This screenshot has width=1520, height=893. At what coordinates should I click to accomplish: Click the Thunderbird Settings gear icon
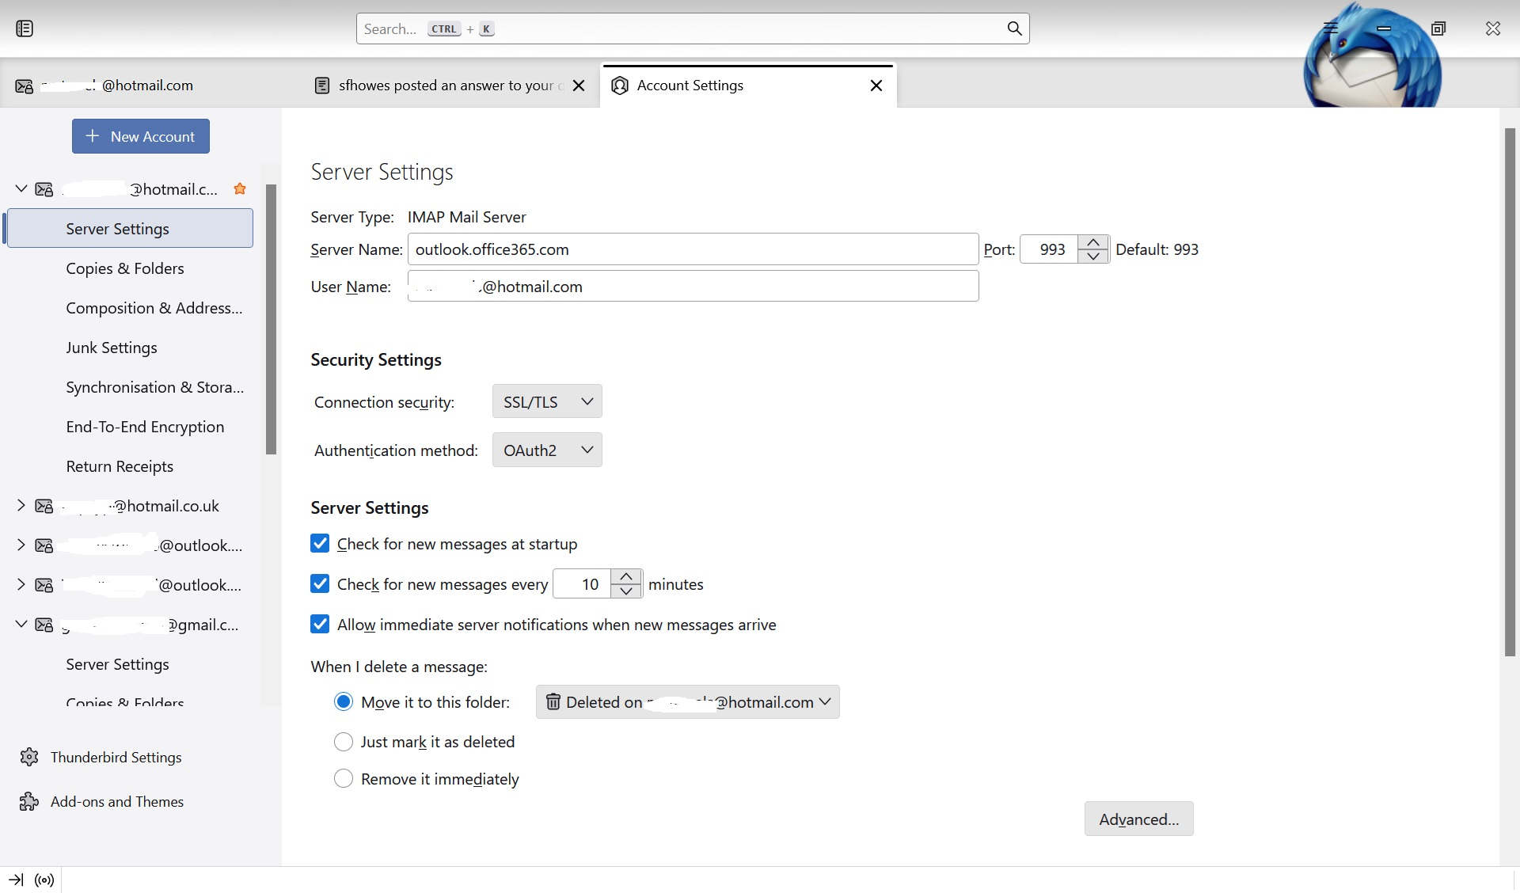(29, 757)
